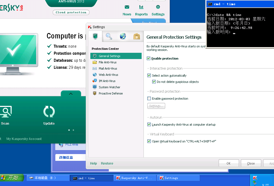
Task: Click the Web Anti-Virus globe icon
Action: pyautogui.click(x=95, y=75)
